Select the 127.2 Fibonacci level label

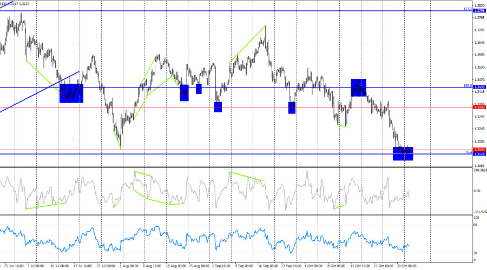point(468,9)
